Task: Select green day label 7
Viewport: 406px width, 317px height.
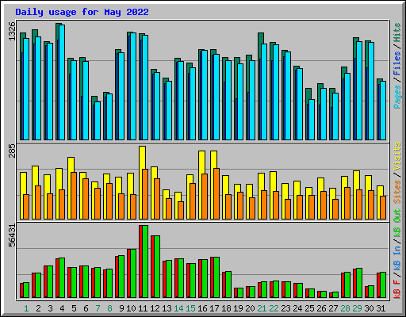Action: 98,308
